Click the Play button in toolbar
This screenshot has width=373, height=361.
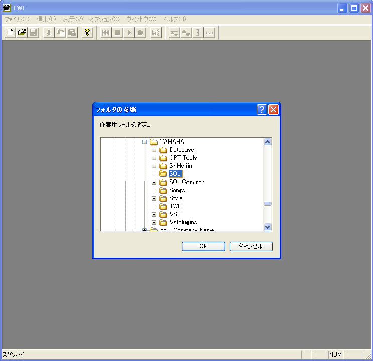[129, 33]
